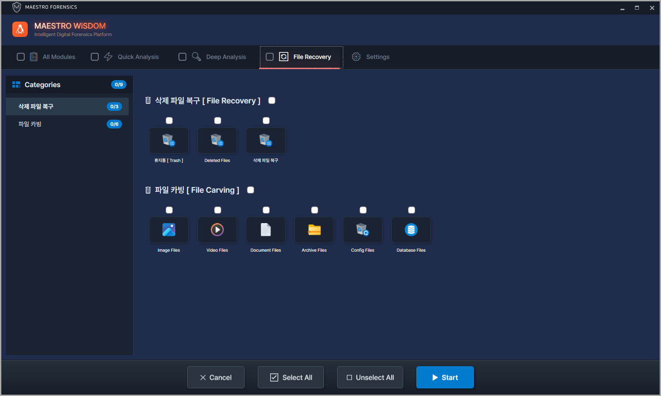Screen dimensions: 661x396
Task: Tick the File Carving section checkbox
Action: tap(251, 190)
